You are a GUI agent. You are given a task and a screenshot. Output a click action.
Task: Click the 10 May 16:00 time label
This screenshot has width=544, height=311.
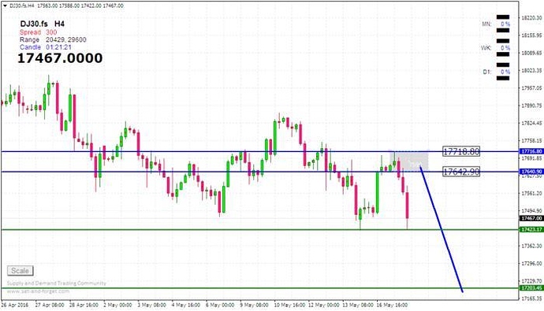coord(289,305)
